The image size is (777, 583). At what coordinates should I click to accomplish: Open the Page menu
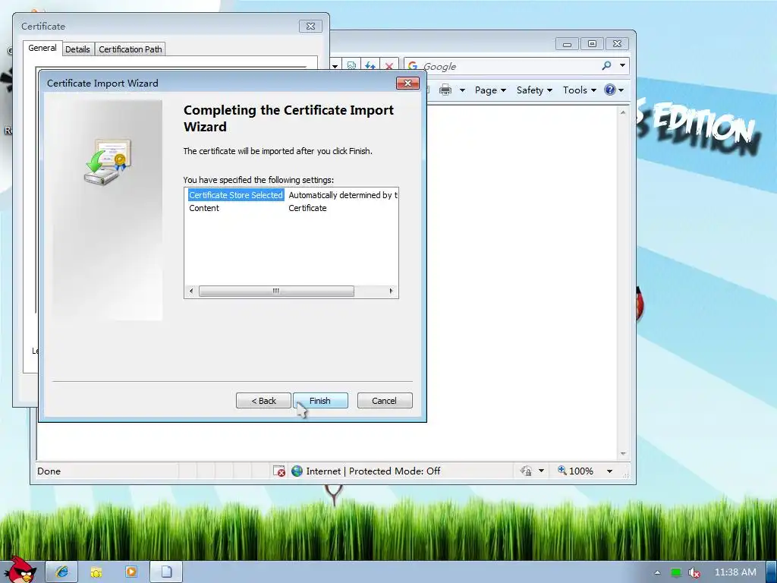(490, 90)
